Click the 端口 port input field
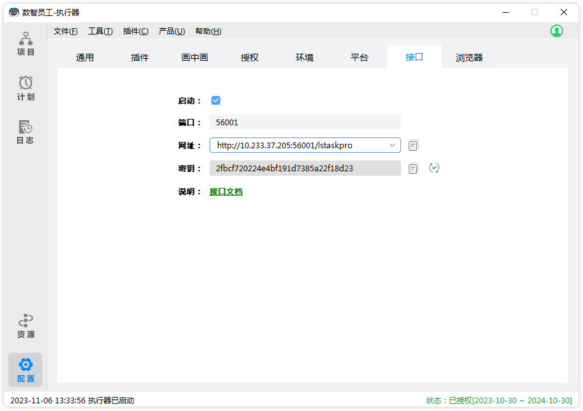 point(305,122)
